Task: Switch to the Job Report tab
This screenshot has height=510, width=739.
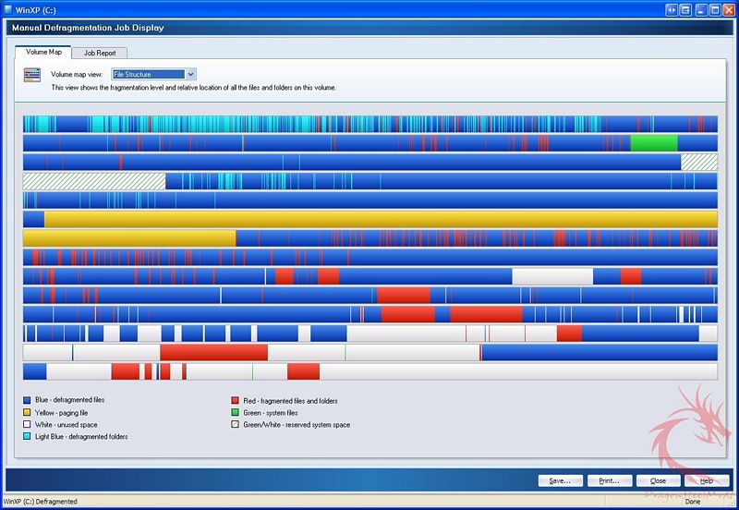Action: click(x=99, y=53)
